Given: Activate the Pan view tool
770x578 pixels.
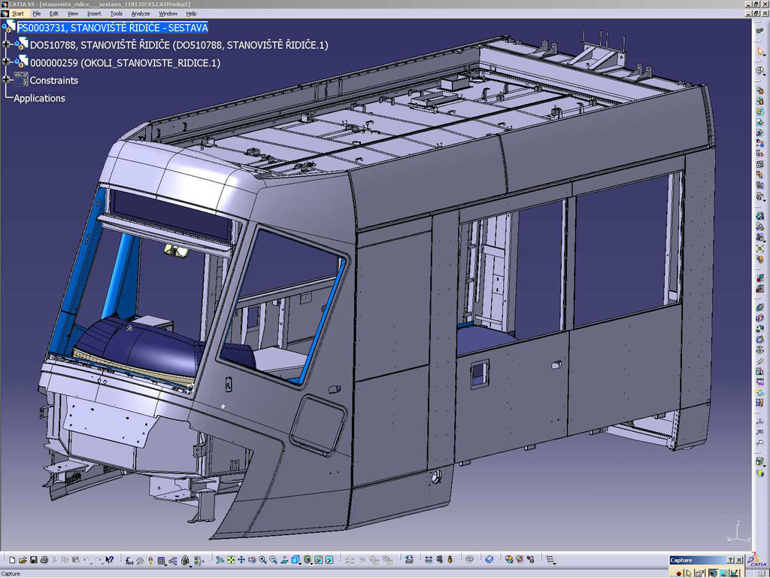Looking at the screenshot, I should coord(241,560).
